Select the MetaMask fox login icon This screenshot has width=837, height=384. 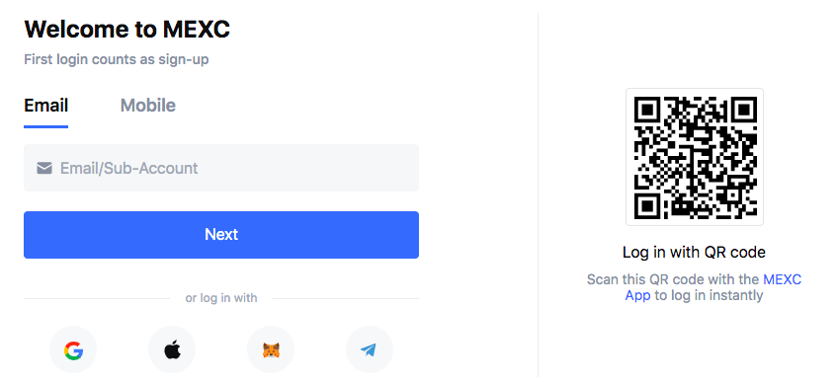pyautogui.click(x=271, y=349)
